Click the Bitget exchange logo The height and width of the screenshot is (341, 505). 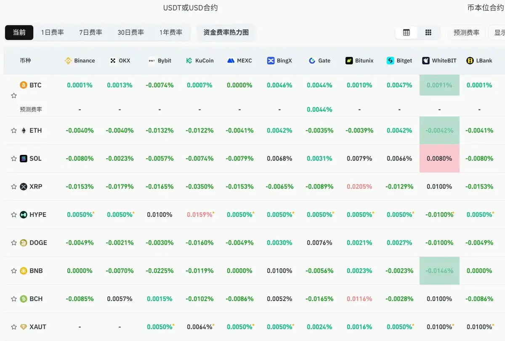pos(390,61)
